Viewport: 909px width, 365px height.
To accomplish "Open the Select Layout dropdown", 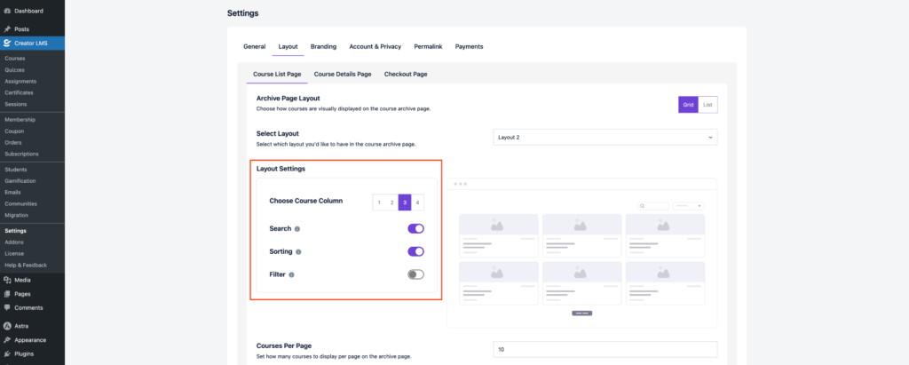I will pos(605,138).
